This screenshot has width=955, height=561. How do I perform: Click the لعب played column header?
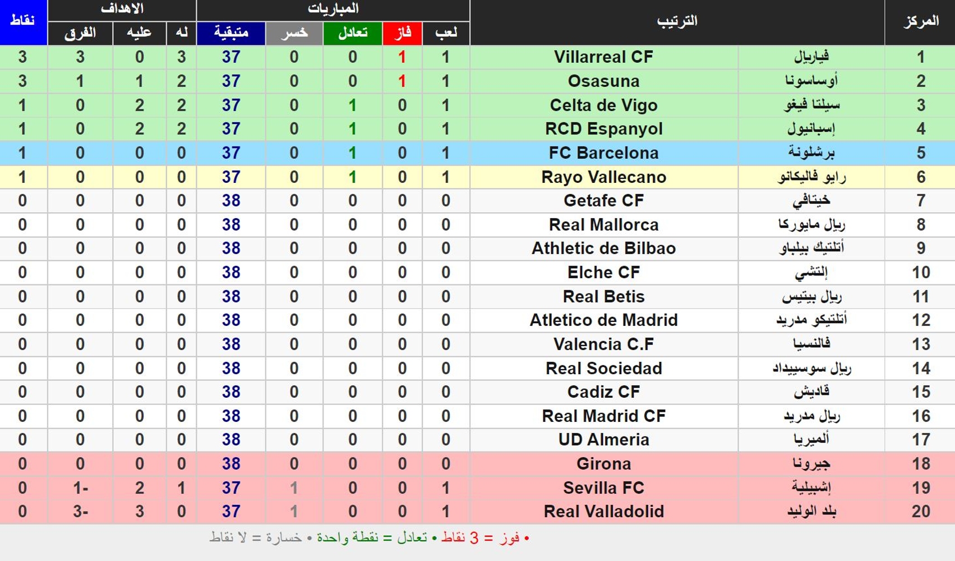446,33
